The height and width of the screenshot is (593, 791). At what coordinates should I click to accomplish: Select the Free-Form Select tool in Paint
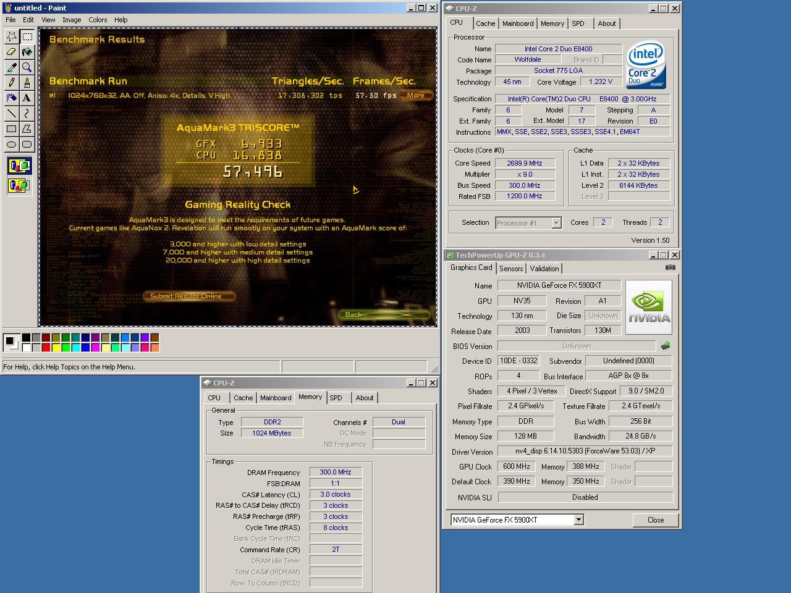coord(12,36)
